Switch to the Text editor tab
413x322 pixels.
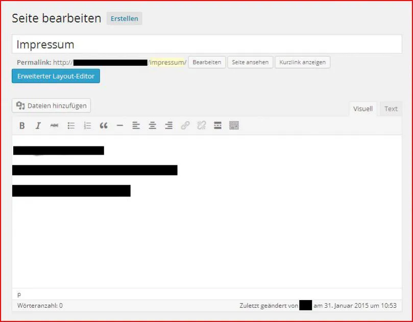point(391,109)
